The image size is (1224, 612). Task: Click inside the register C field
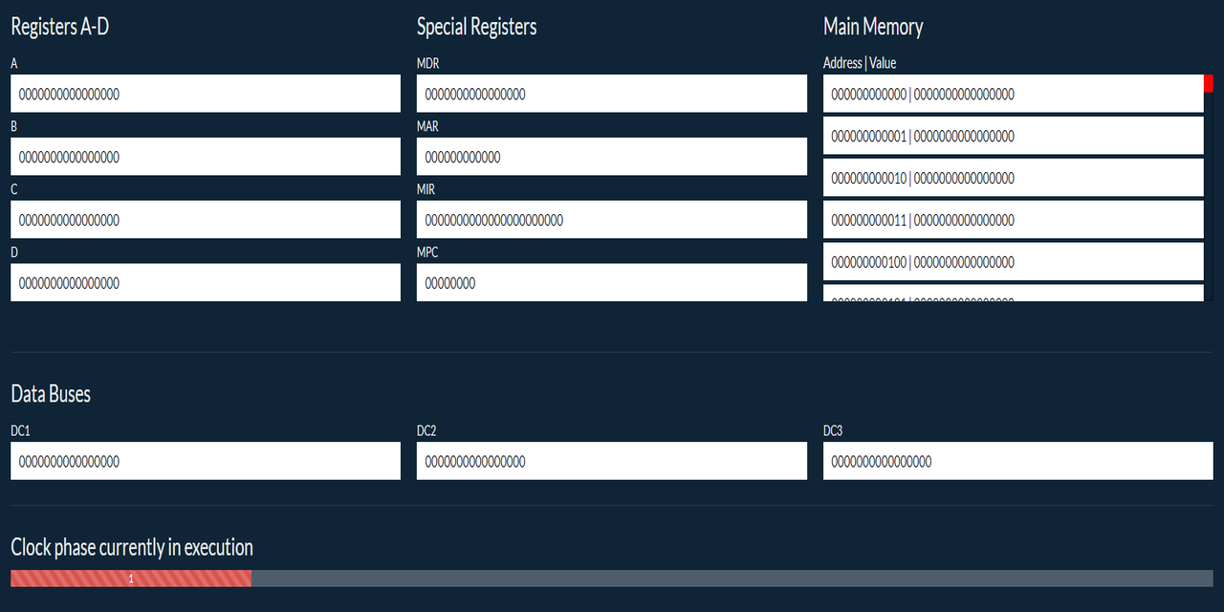[205, 219]
